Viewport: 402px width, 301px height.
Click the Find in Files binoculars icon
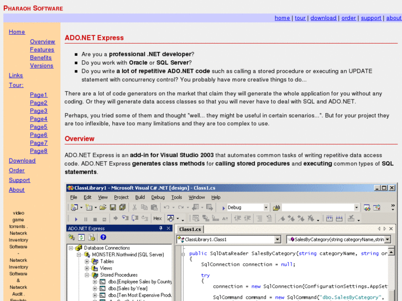pyautogui.click(x=276, y=208)
